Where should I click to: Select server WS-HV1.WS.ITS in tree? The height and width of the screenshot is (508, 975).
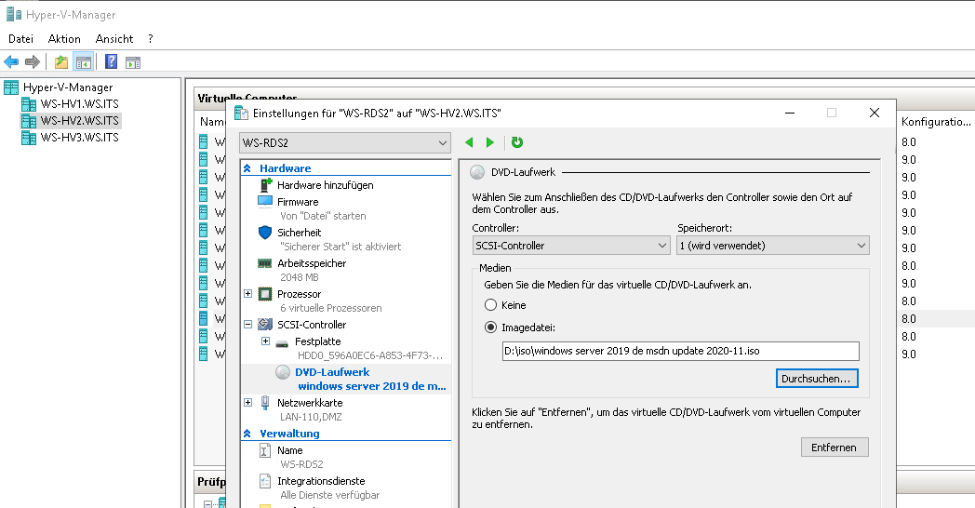point(79,104)
